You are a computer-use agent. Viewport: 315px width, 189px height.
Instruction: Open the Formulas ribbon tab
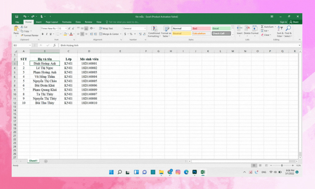(67, 22)
